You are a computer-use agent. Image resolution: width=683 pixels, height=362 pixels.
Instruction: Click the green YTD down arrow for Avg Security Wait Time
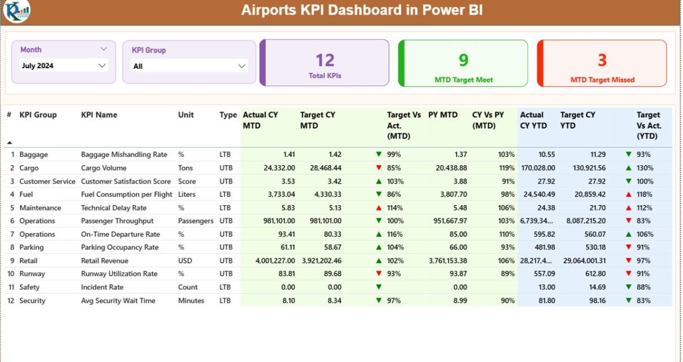(x=628, y=301)
